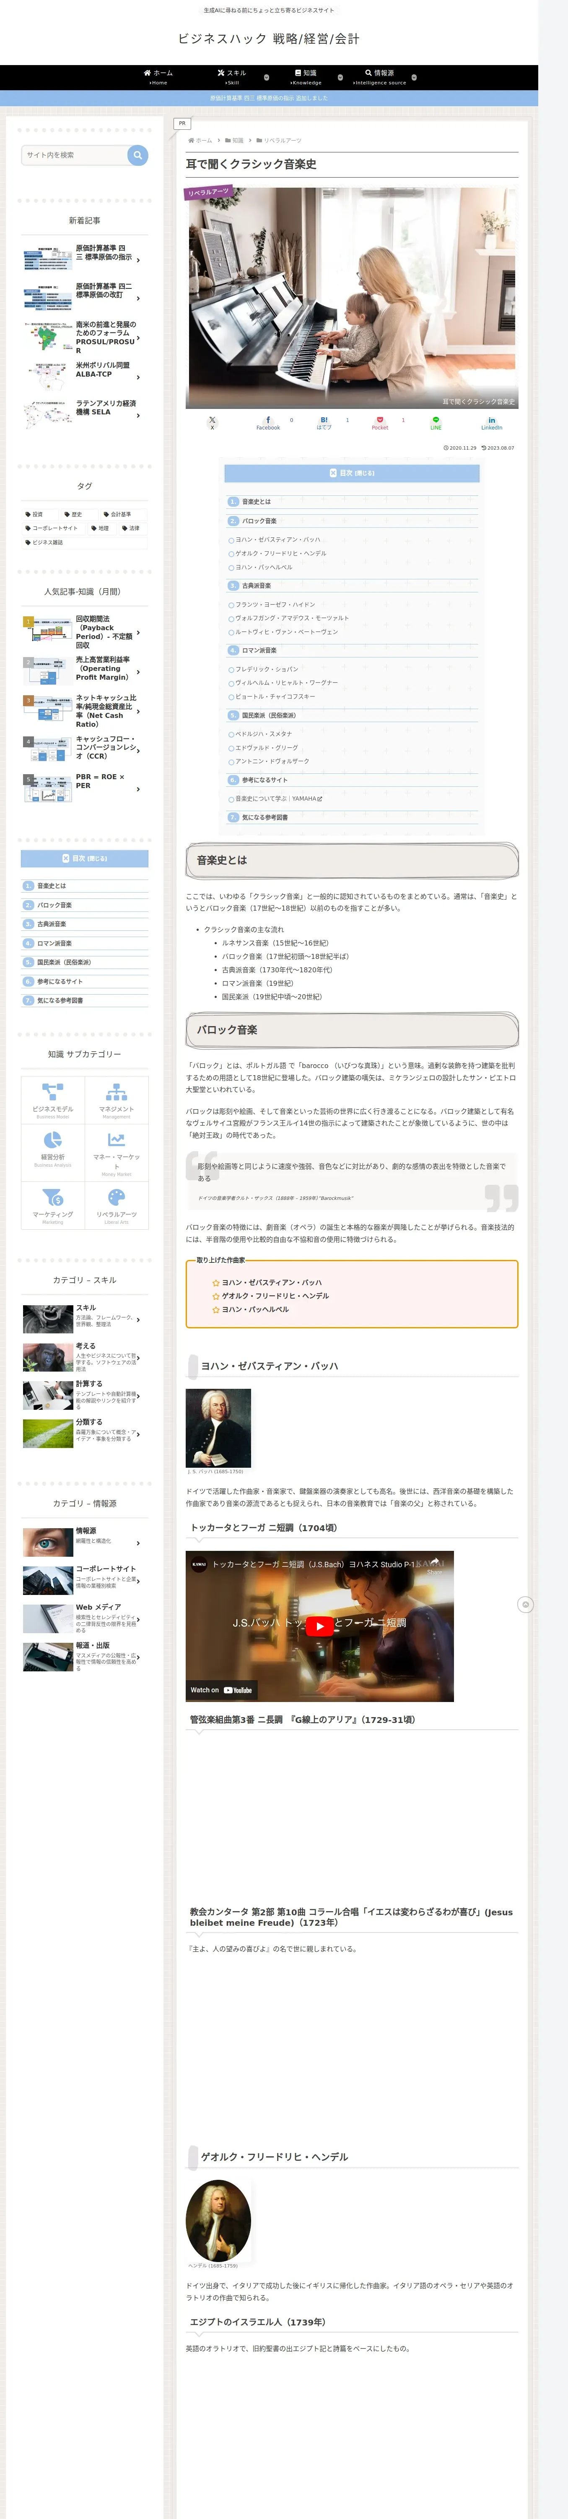Click the home icon in breadcrumb
The height and width of the screenshot is (2519, 568).
(x=191, y=141)
